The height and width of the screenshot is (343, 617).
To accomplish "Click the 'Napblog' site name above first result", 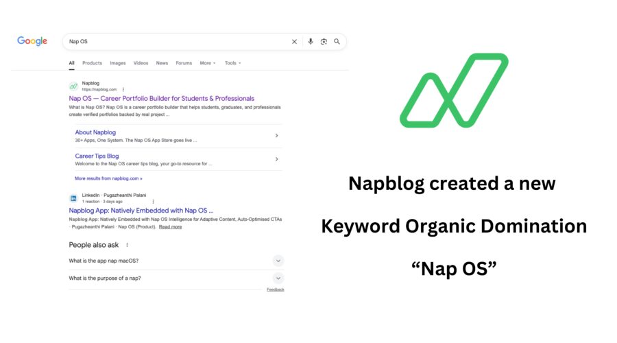I will 90,83.
